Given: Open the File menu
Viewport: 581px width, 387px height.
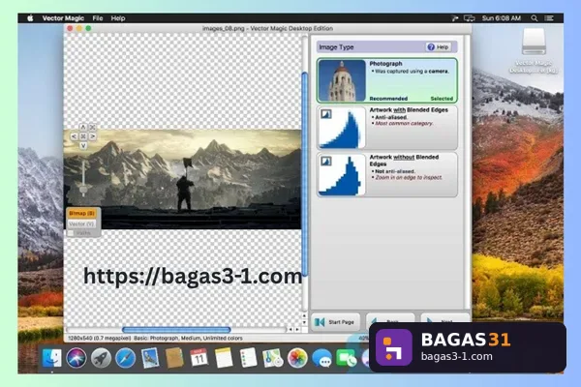Looking at the screenshot, I should (x=98, y=18).
